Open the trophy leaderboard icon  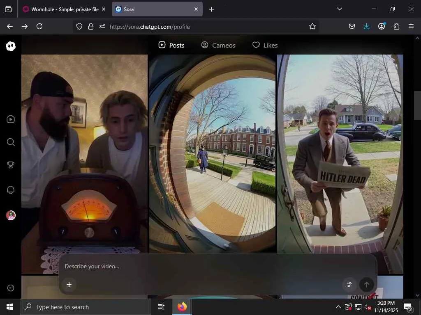pyautogui.click(x=11, y=165)
